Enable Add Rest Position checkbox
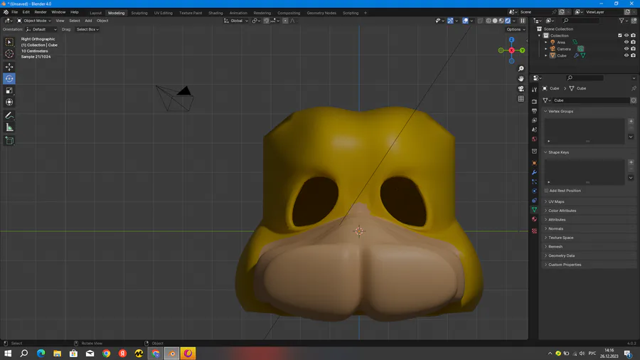This screenshot has height=360, width=640. (546, 191)
